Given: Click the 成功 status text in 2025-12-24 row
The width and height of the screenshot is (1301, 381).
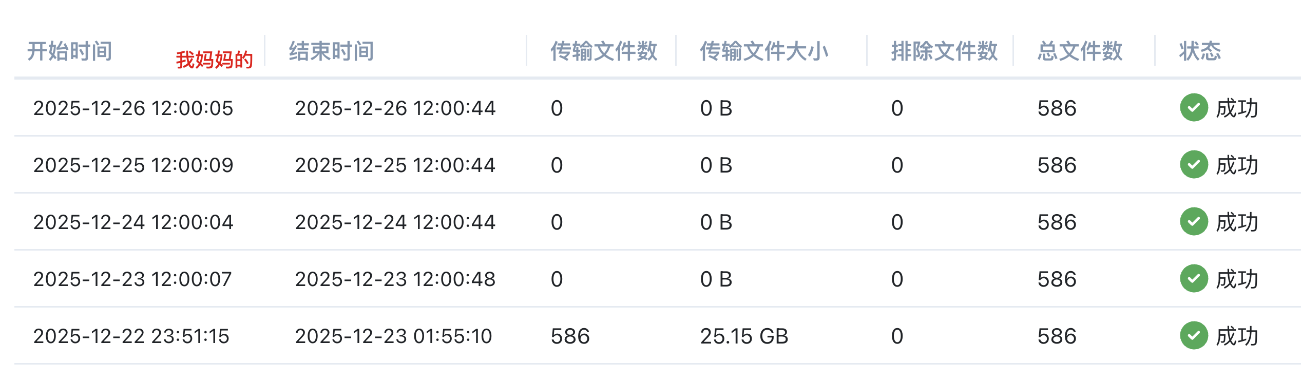Looking at the screenshot, I should (x=1237, y=222).
